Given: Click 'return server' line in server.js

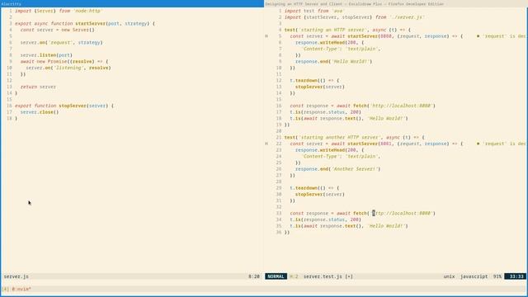Looking at the screenshot, I should click(x=38, y=87).
